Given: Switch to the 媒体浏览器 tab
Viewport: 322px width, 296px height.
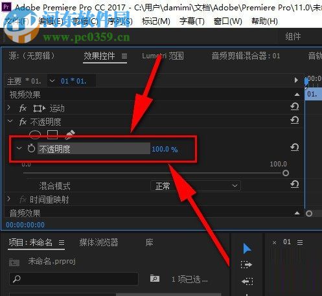Looking at the screenshot, I should [98, 242].
